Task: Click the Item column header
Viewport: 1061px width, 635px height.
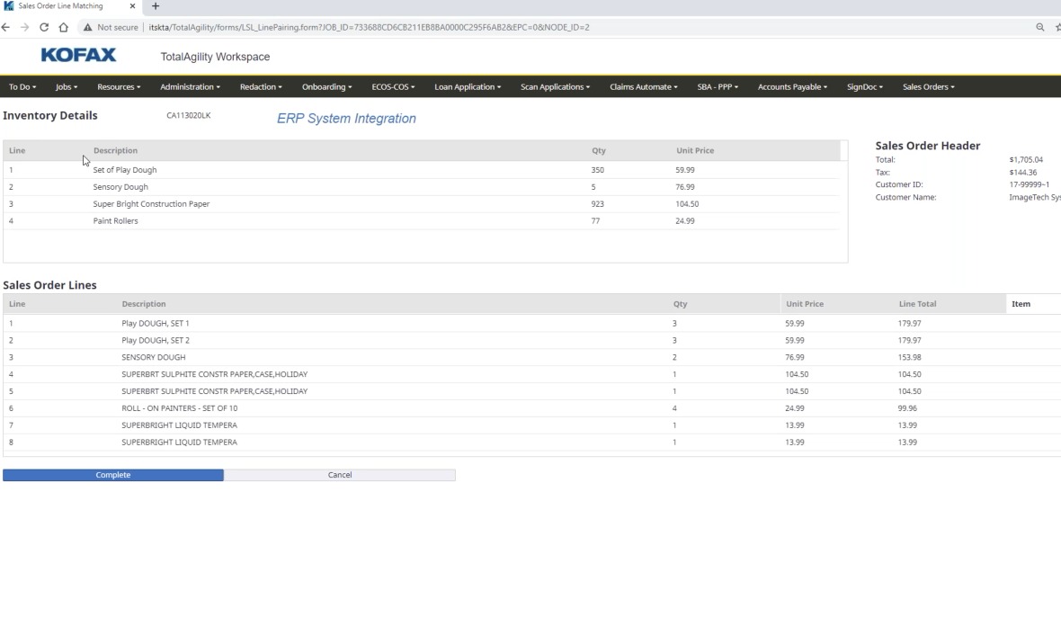Action: [x=1021, y=304]
